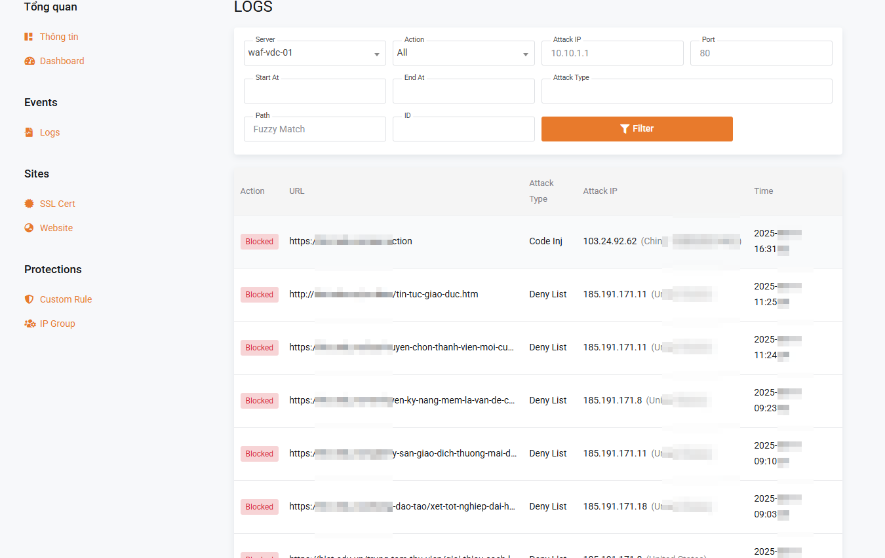Click the Thông tin sidebar icon
Viewport: 885px width, 558px height.
pyautogui.click(x=29, y=37)
